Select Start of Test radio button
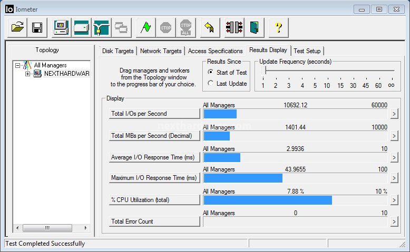Image resolution: width=410 pixels, height=252 pixels. (x=210, y=72)
